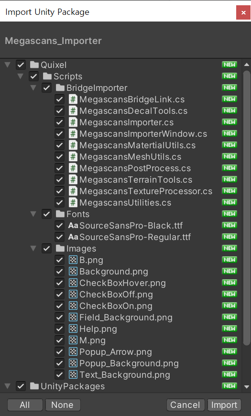
Task: Collapse the Scripts folder arrow
Action: pos(21,77)
